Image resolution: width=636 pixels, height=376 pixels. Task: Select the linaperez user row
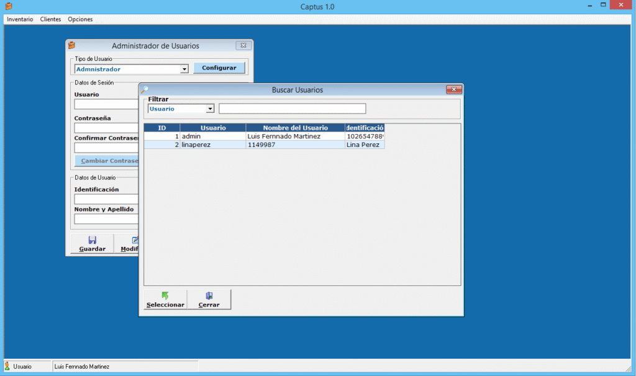(x=212, y=145)
